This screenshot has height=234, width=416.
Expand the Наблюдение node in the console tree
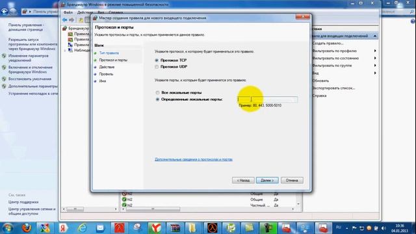[x=65, y=50]
